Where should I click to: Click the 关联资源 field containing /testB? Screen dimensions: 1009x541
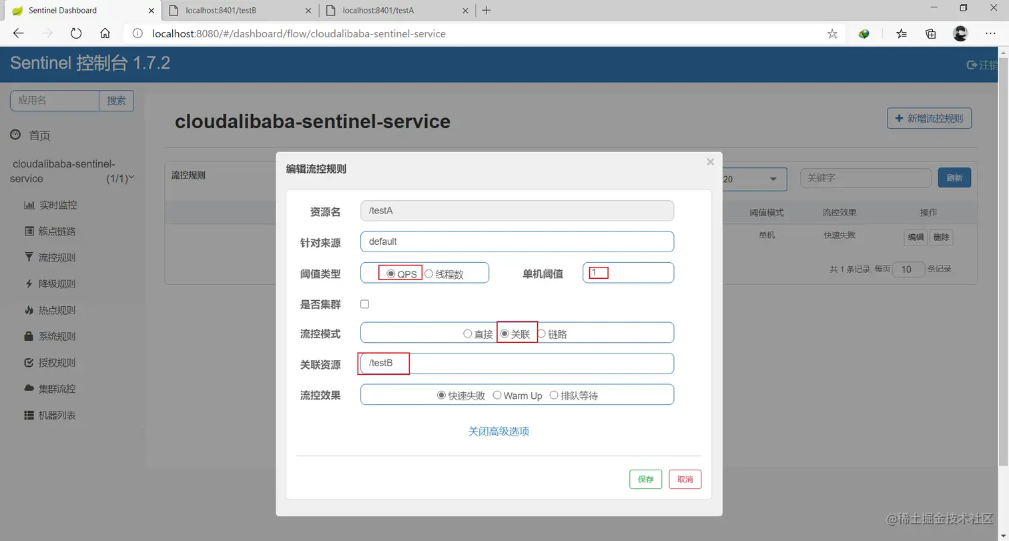pyautogui.click(x=517, y=364)
